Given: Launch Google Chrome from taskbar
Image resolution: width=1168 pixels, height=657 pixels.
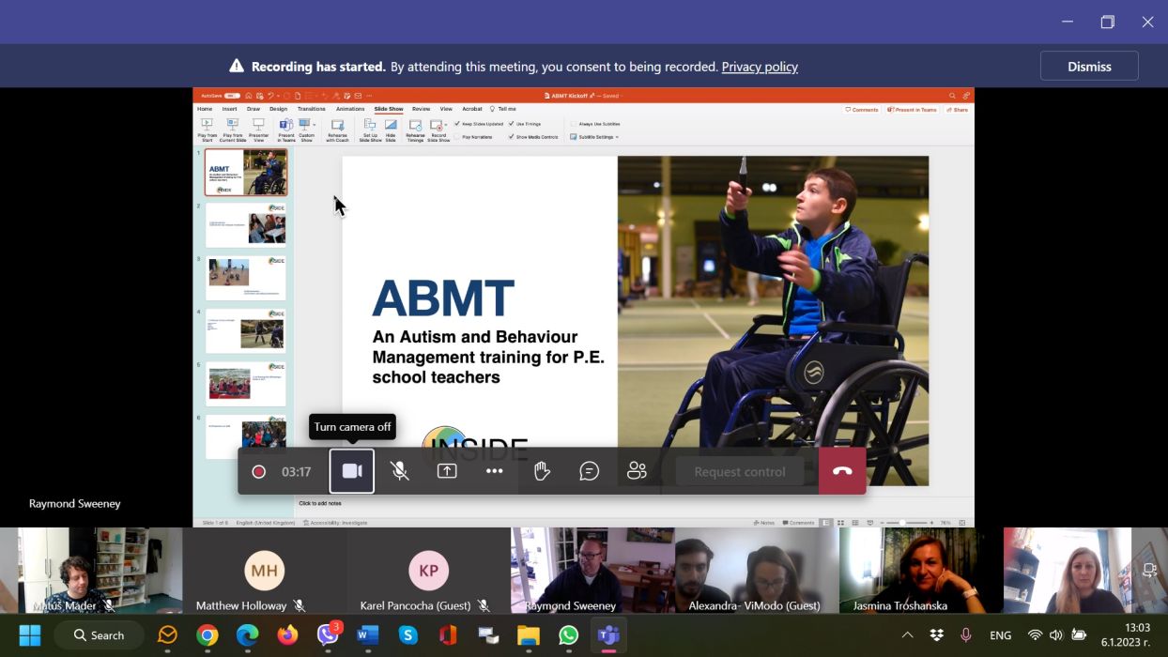Looking at the screenshot, I should pos(207,635).
